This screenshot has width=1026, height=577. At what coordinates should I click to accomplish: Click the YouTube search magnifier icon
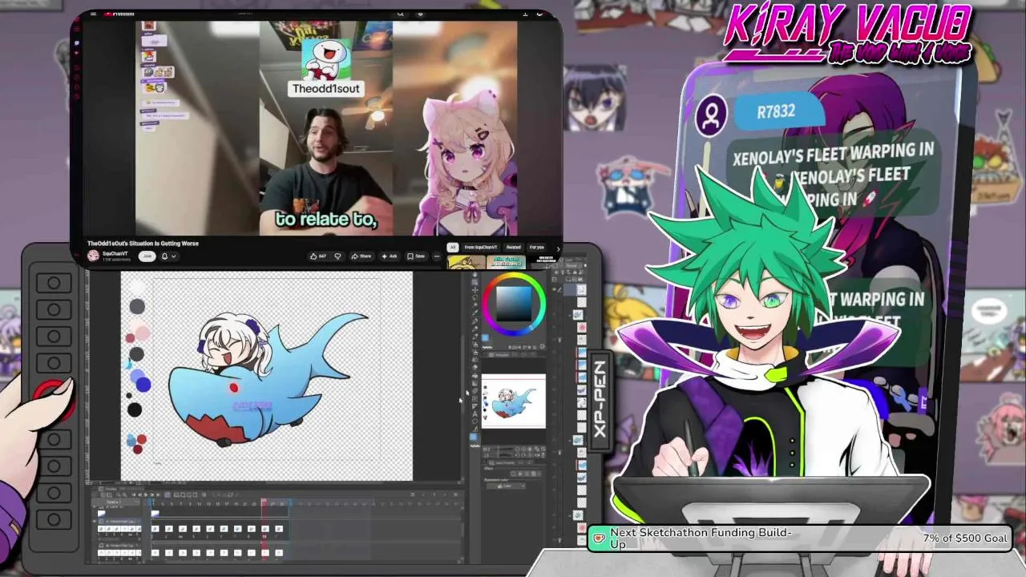click(400, 14)
